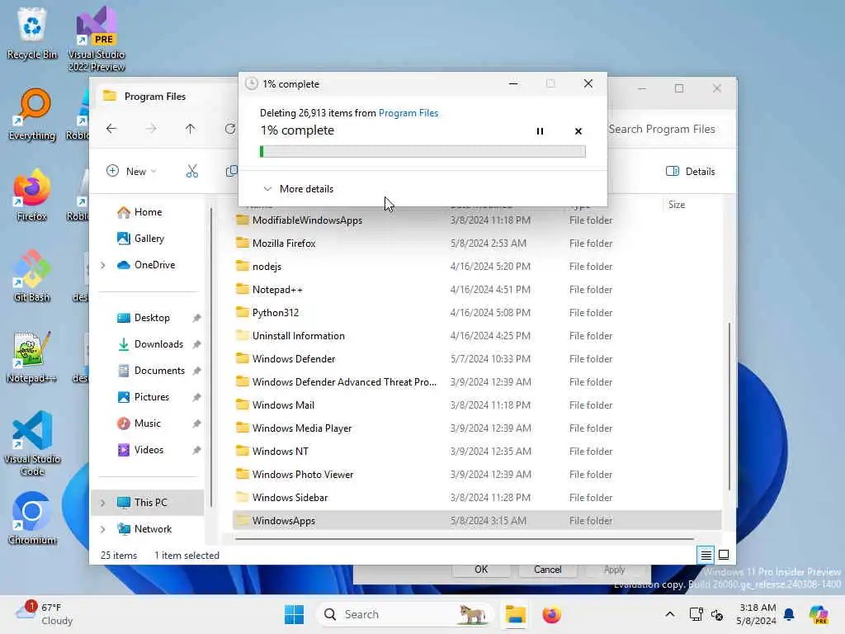Launch the Firefox desktop shortcut

32,196
